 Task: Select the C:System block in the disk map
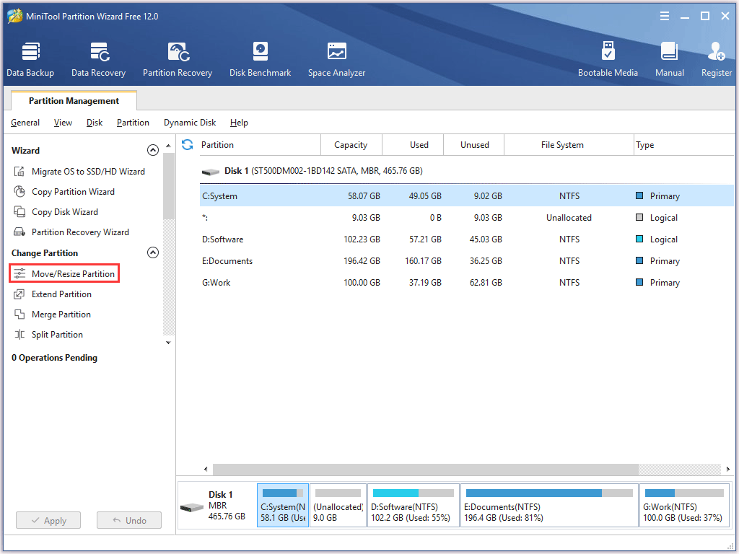283,505
